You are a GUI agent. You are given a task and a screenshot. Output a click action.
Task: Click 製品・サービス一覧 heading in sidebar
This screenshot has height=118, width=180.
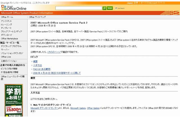[x=10, y=43]
